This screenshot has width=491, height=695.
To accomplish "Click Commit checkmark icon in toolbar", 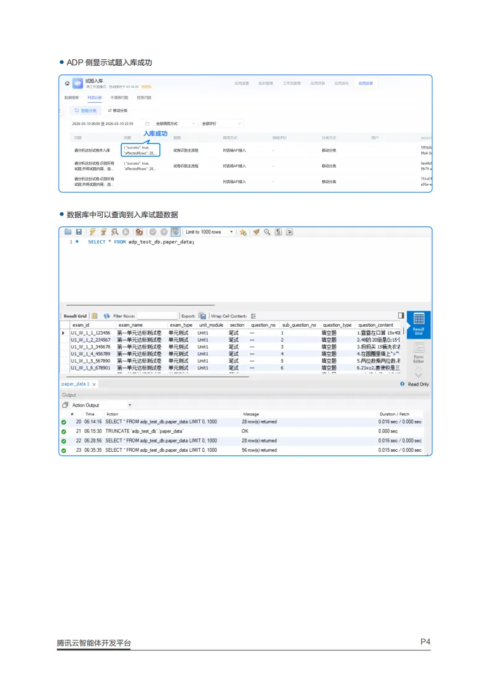I will click(x=153, y=232).
